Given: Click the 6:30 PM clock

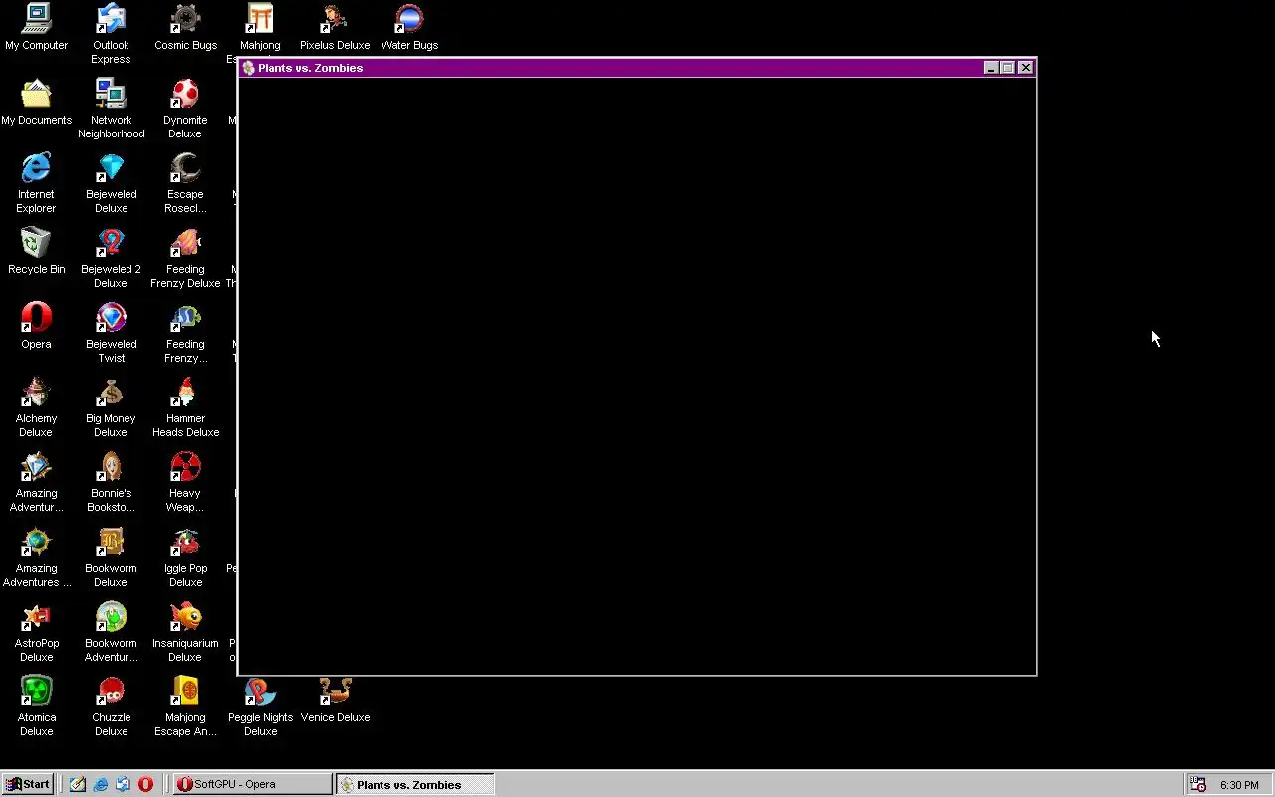Looking at the screenshot, I should tap(1239, 785).
